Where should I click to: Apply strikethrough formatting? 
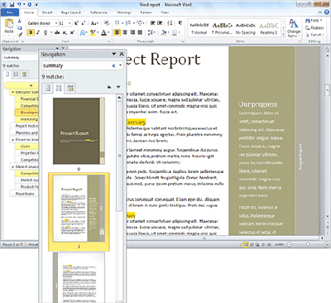point(57,32)
